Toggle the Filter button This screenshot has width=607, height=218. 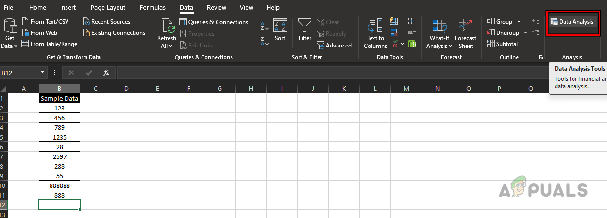tap(305, 30)
